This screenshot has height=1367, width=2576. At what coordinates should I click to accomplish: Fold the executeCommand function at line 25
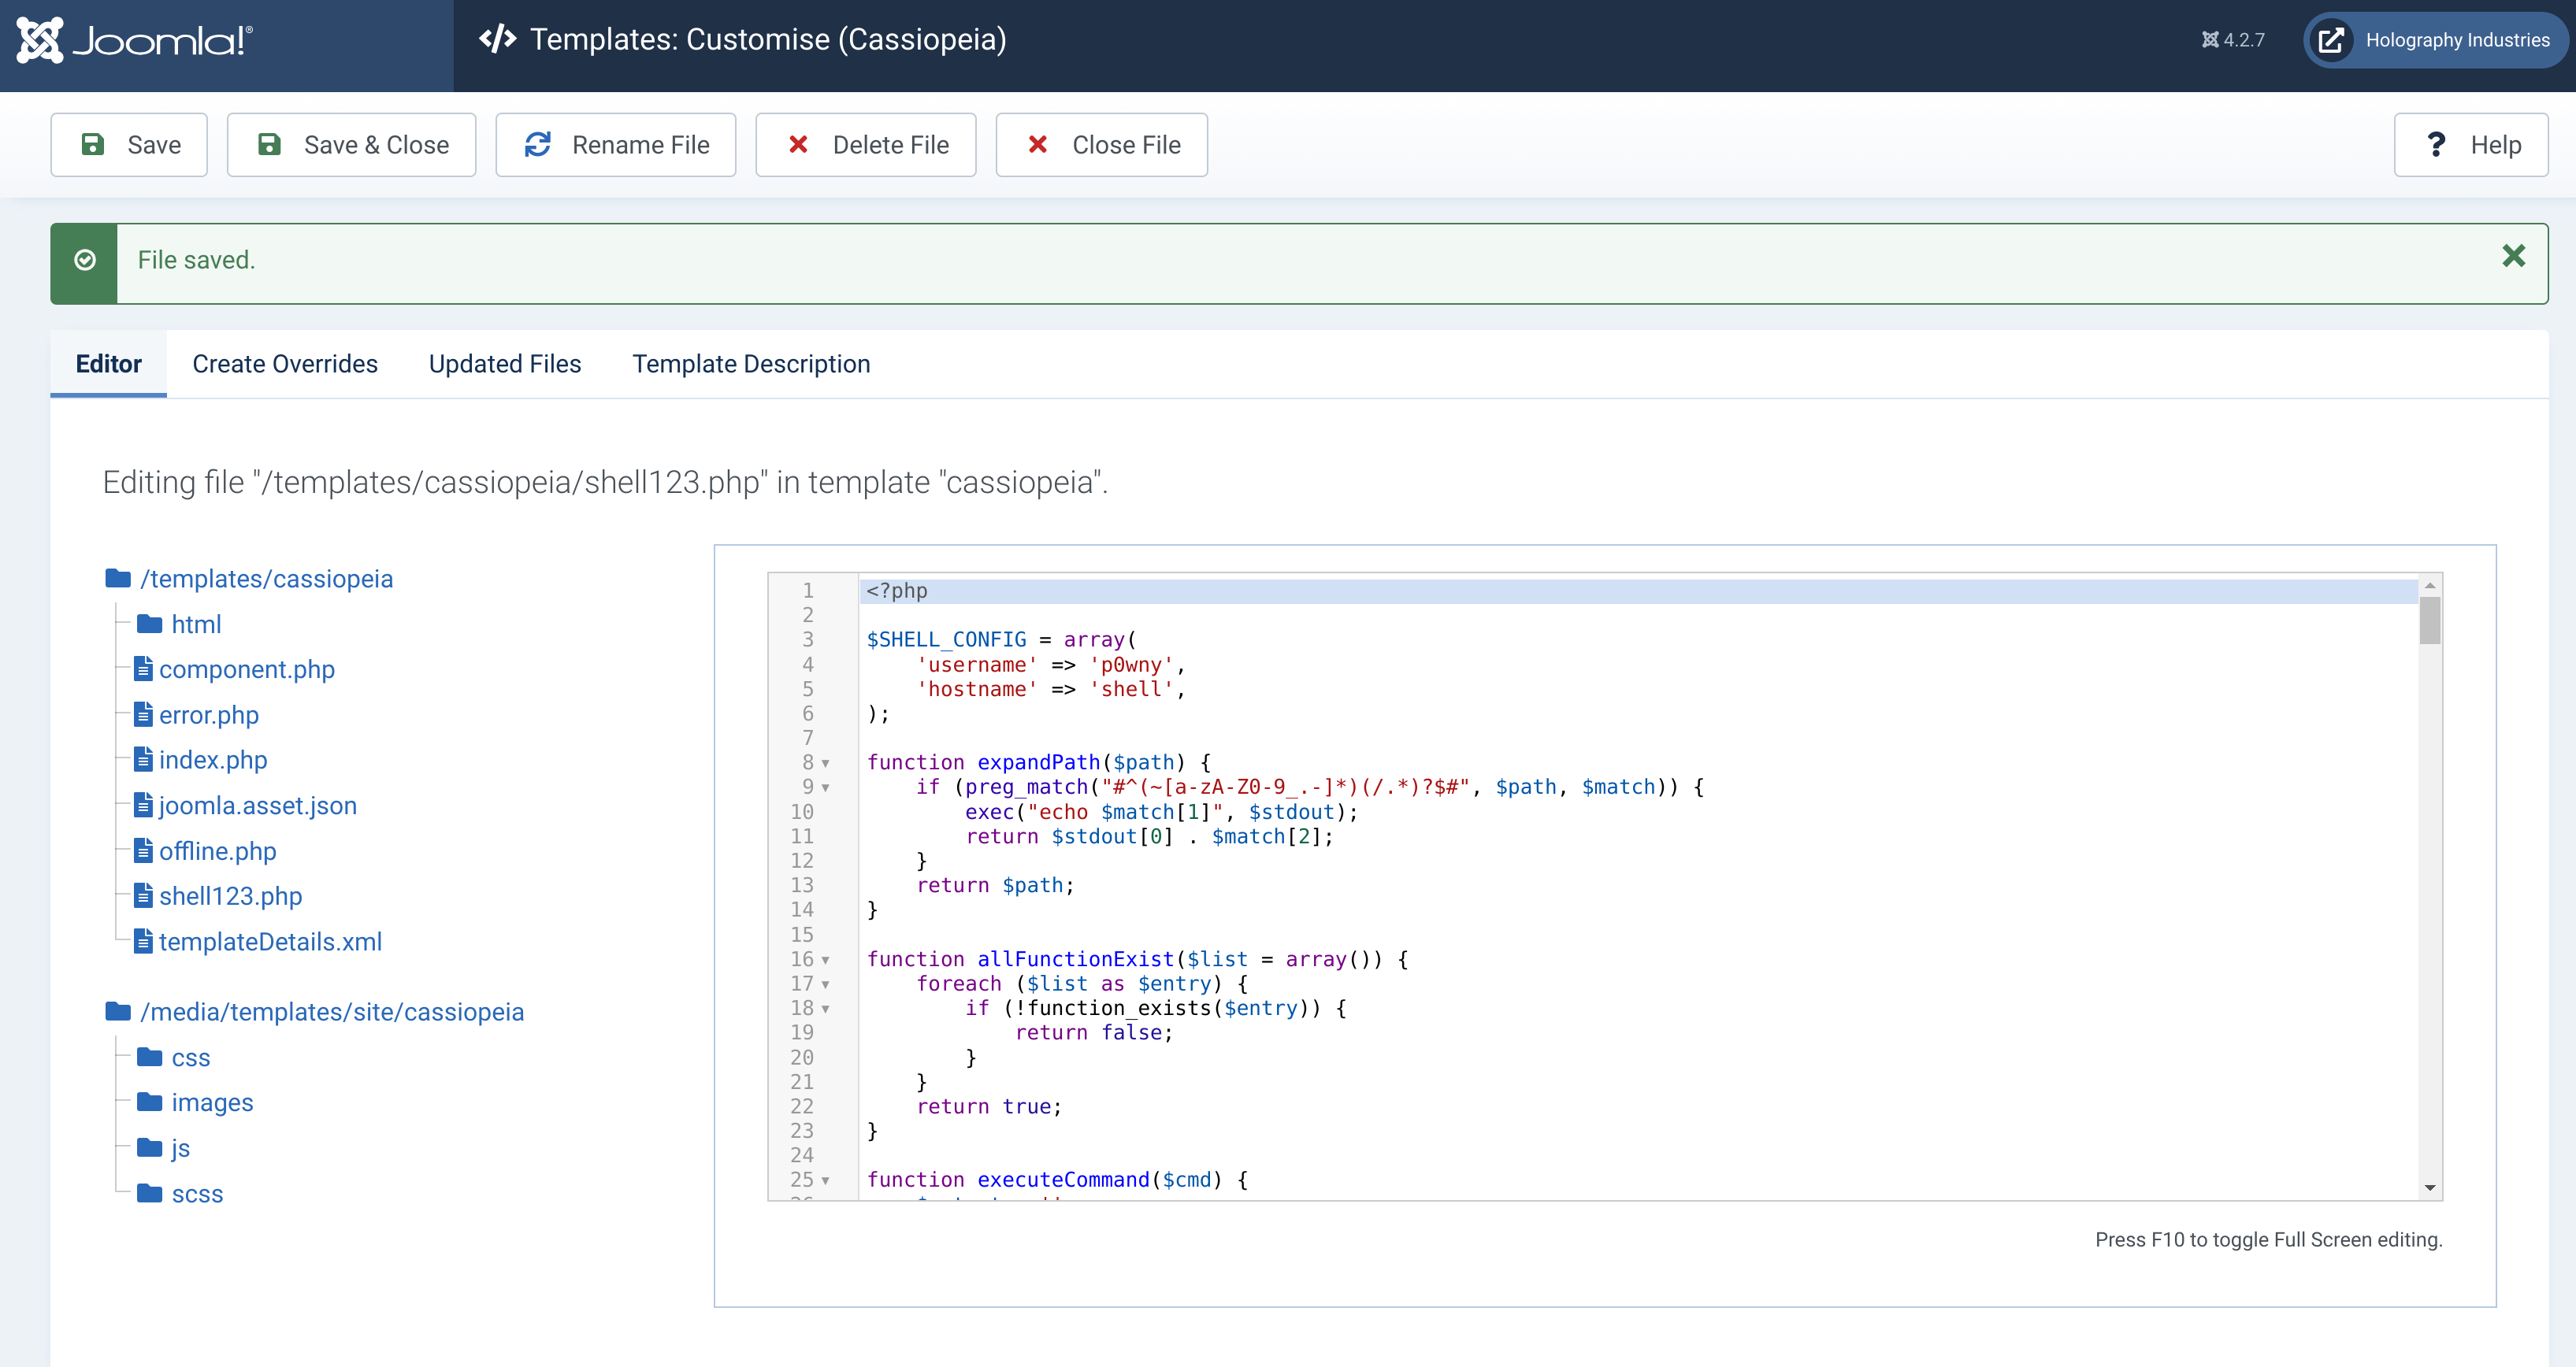pyautogui.click(x=825, y=1181)
